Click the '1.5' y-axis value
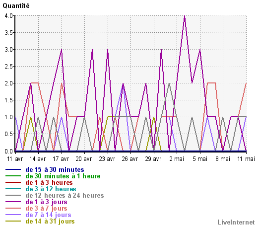The width and height of the screenshot is (258, 227). click(8, 100)
